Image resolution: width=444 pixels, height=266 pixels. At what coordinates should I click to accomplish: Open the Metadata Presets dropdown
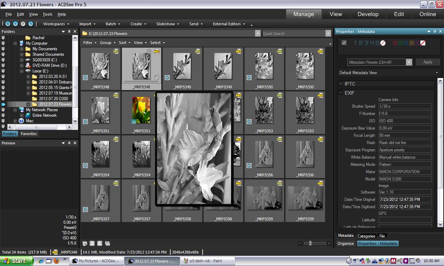(409, 62)
